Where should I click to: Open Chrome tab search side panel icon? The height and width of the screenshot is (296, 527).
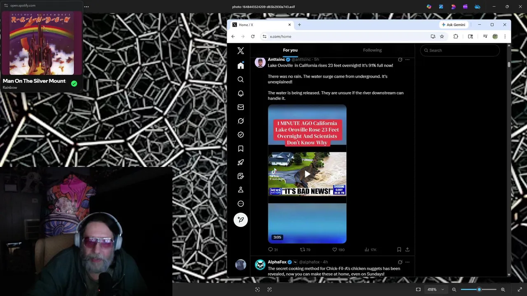[x=470, y=37]
